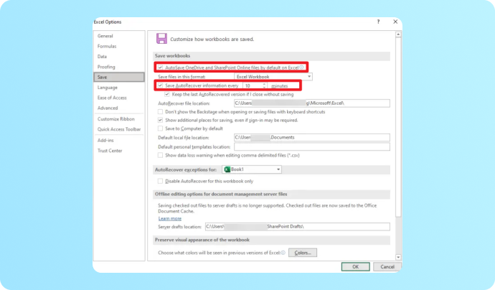Increase AutoRecover minutes with spinner up arrow
The height and width of the screenshot is (290, 495).
click(265, 84)
